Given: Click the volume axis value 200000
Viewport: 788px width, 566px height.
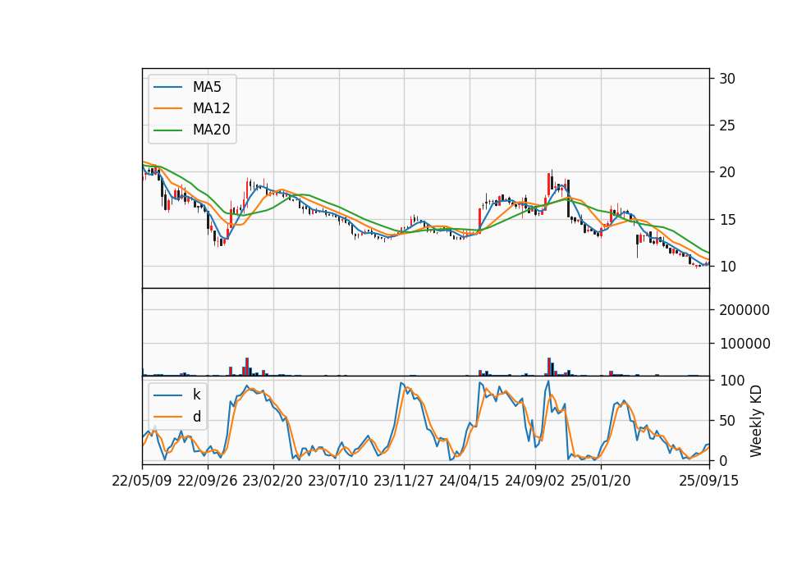Looking at the screenshot, I should [x=744, y=310].
